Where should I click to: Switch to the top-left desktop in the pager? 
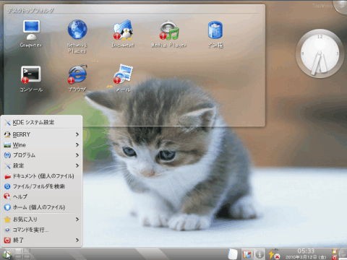[18, 251]
